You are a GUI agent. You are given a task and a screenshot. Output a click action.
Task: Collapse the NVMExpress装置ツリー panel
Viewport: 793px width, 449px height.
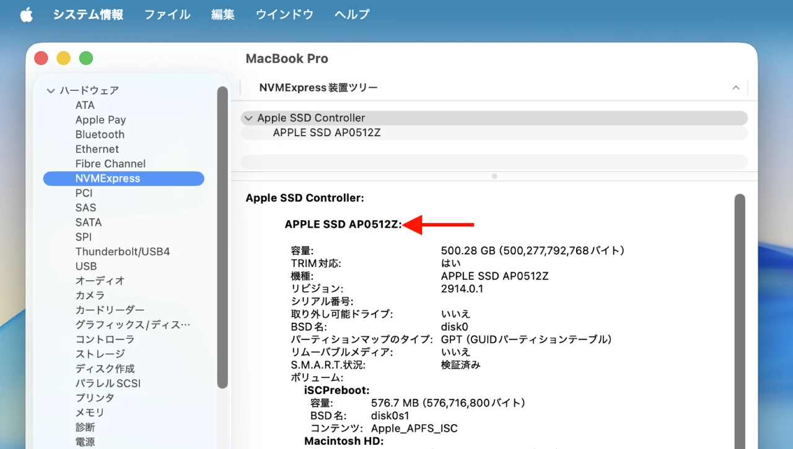735,87
